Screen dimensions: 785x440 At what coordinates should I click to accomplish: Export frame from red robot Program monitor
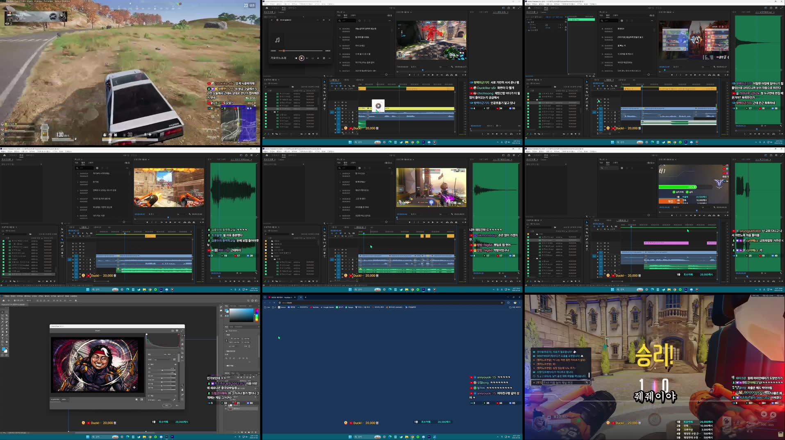coord(456,75)
